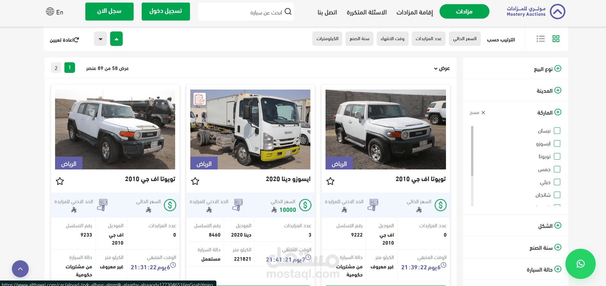This screenshot has height=286, width=606.
Task: Expand حالة السيارة filter section
Action: tap(558, 269)
